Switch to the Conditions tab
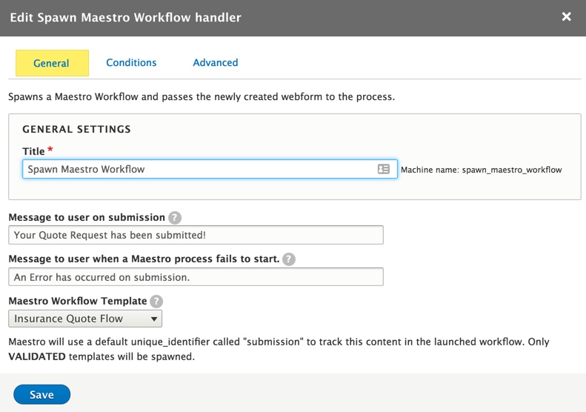 [131, 62]
